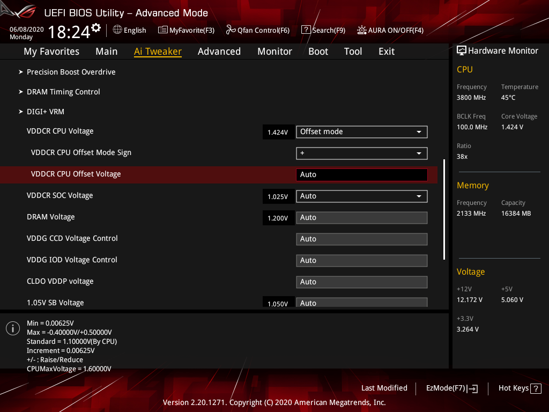Open VDDCR CPU Voltage Offset mode dropdown
This screenshot has height=412, width=549.
coord(362,132)
